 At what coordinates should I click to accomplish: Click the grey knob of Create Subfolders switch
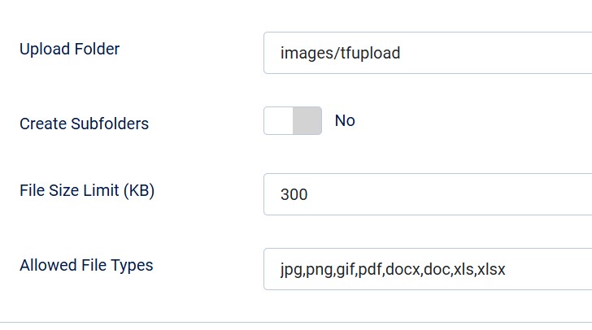[307, 121]
